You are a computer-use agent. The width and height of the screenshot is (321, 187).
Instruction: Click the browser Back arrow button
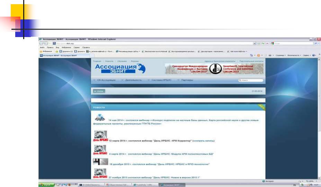click(x=41, y=43)
